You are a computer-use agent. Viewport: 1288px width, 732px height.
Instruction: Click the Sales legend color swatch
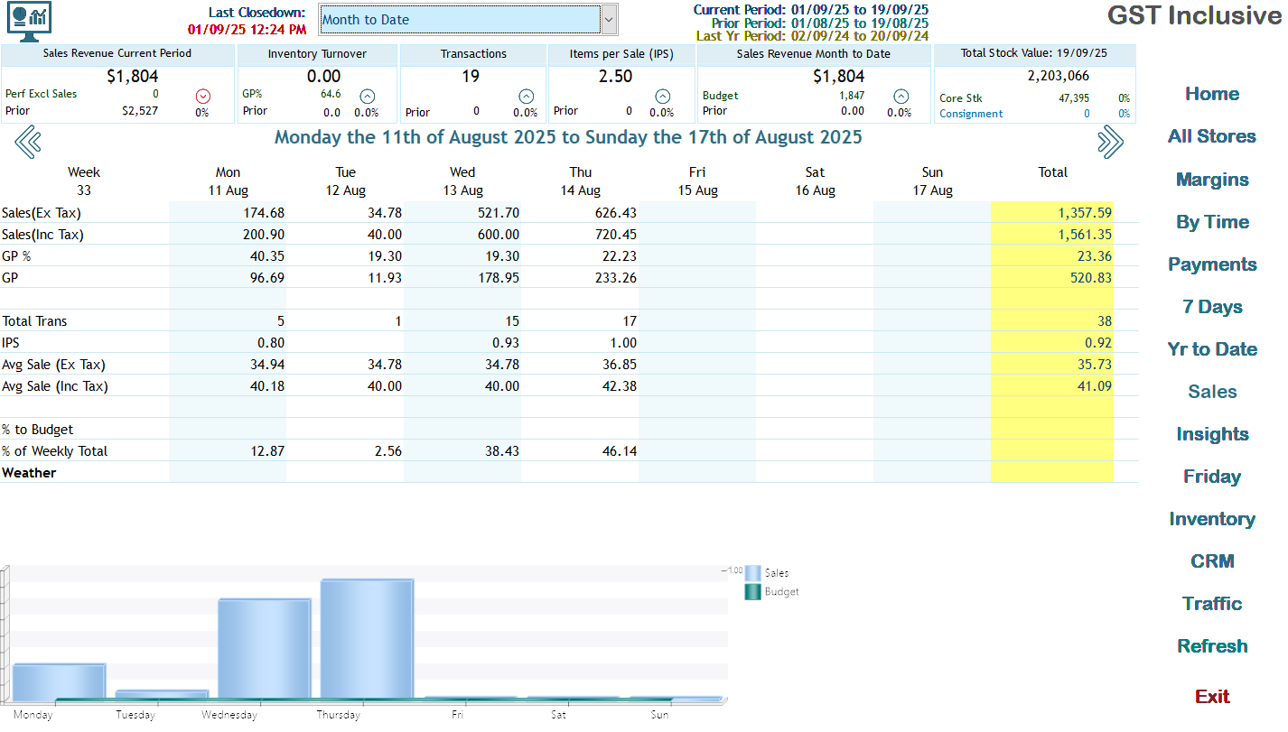point(752,572)
